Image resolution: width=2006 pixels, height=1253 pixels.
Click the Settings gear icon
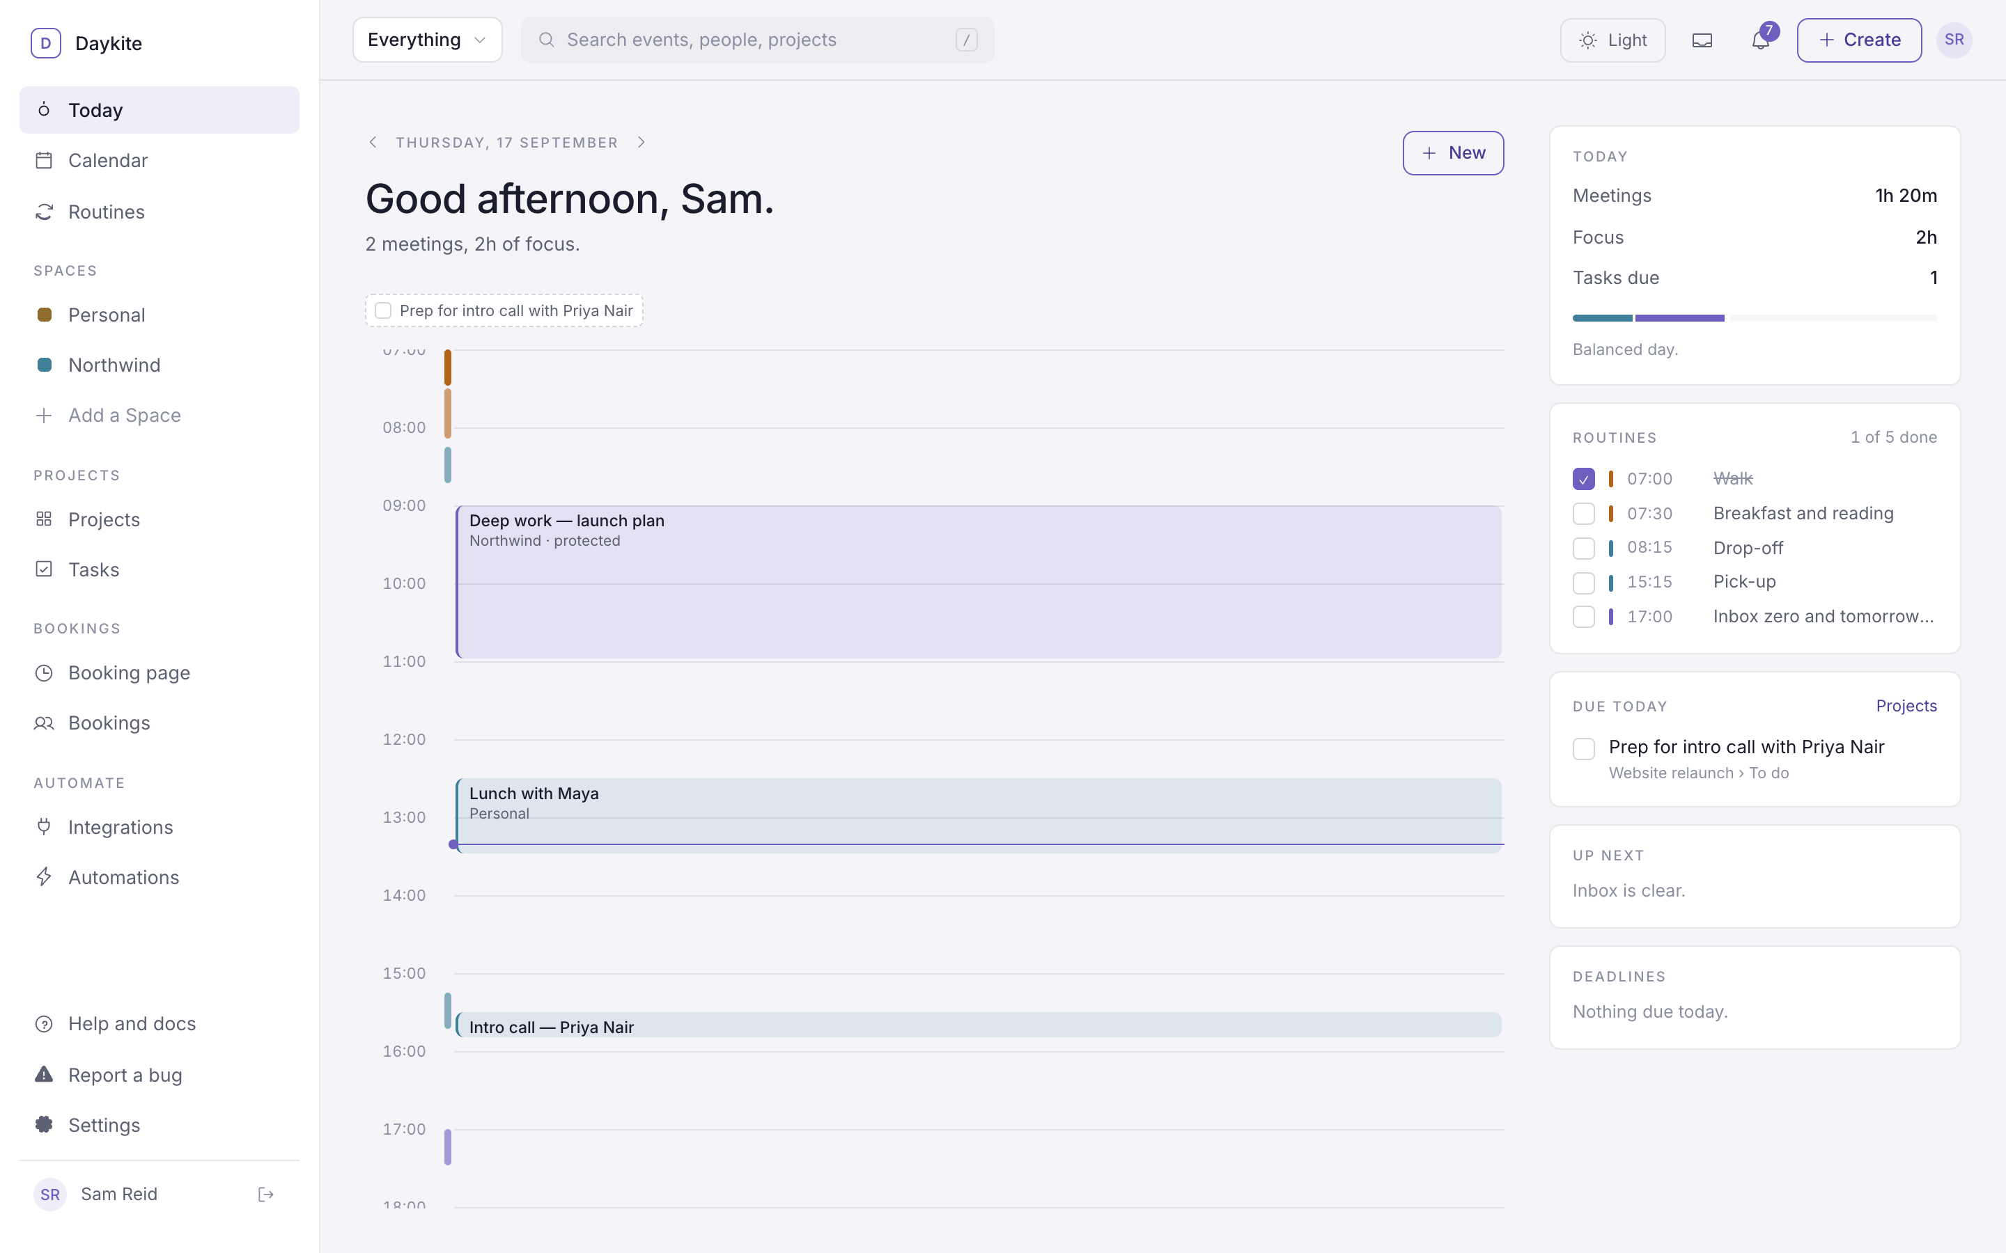coord(44,1124)
